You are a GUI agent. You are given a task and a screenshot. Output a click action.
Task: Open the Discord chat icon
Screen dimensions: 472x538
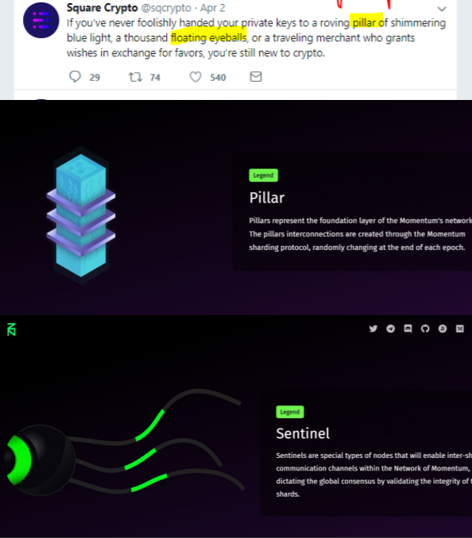pos(408,329)
